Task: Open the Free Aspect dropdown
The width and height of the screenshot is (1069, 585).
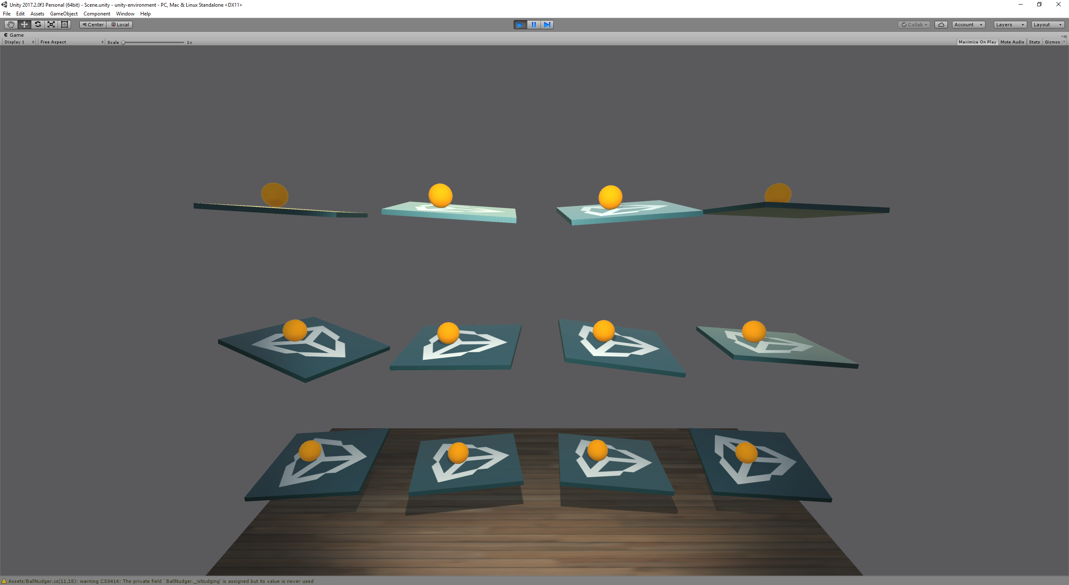Action: point(71,42)
